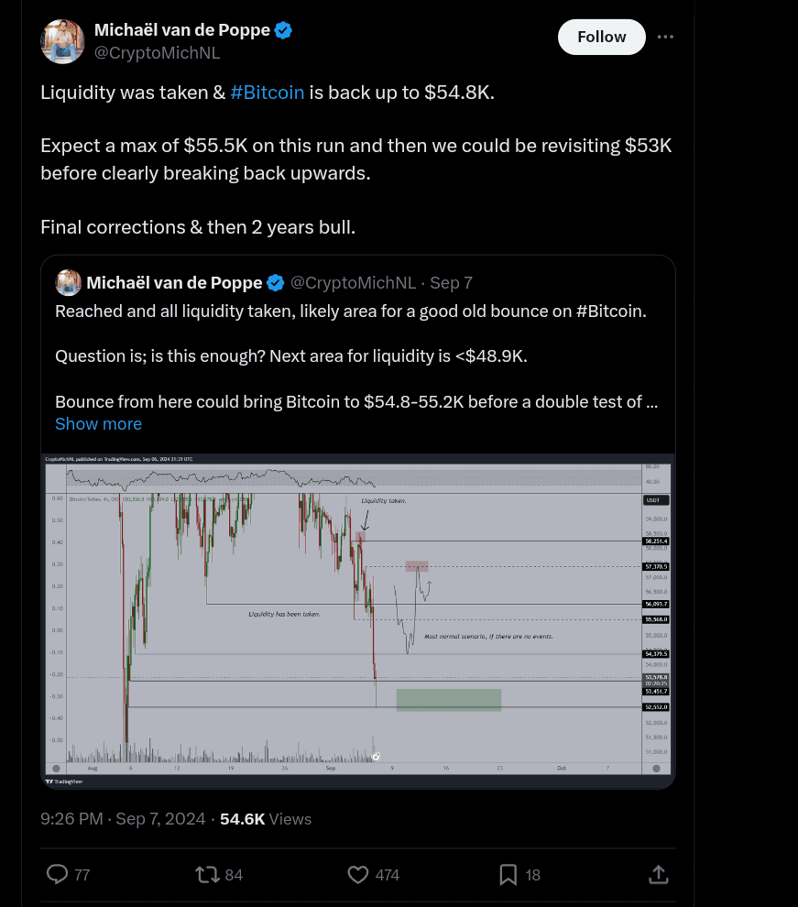This screenshot has height=907, width=798.
Task: Click the verified badge next to Michaël van de Poppe
Action: [x=283, y=29]
